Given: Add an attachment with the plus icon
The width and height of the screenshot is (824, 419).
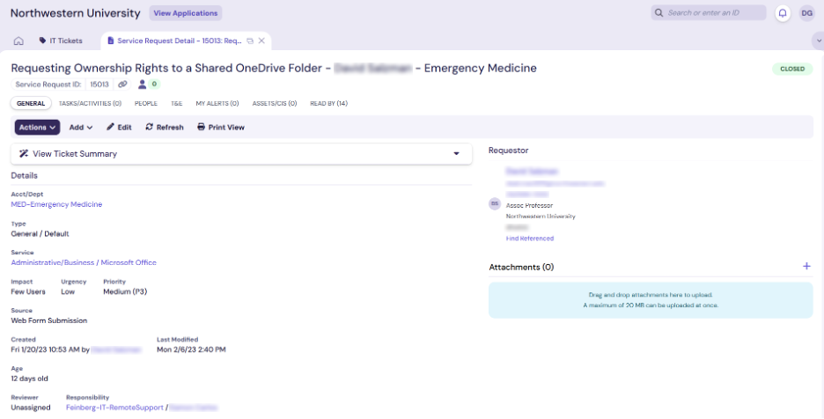Looking at the screenshot, I should point(806,267).
